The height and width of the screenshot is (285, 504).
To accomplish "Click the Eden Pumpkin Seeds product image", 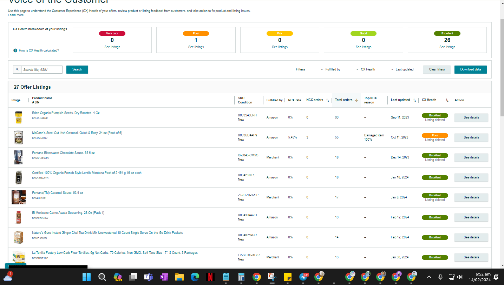I will [x=18, y=117].
